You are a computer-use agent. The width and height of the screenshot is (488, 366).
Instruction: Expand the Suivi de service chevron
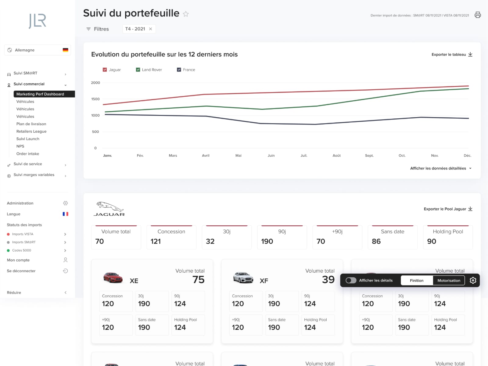click(65, 165)
